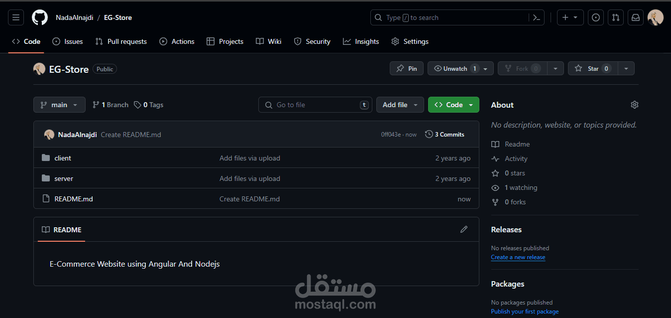Open the user profile avatar menu
671x318 pixels.
tap(655, 17)
